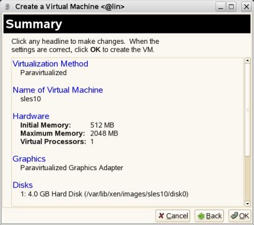Click the red X icon on Cancel

coord(161,216)
